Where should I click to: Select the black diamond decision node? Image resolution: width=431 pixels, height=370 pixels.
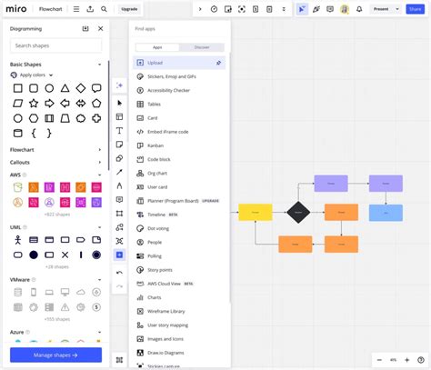pos(298,212)
